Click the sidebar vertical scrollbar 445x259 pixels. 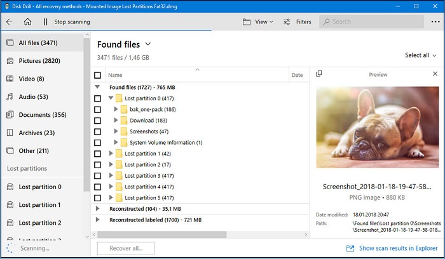[87, 114]
